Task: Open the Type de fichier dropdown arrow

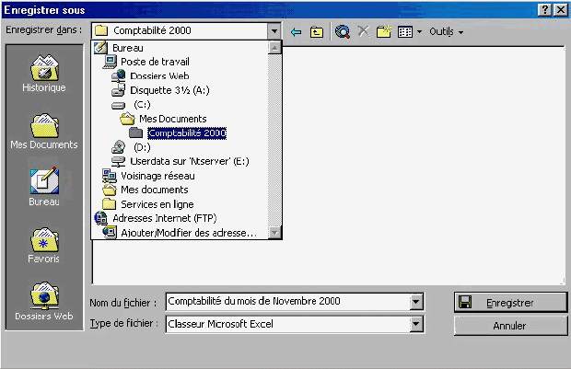Action: point(416,324)
